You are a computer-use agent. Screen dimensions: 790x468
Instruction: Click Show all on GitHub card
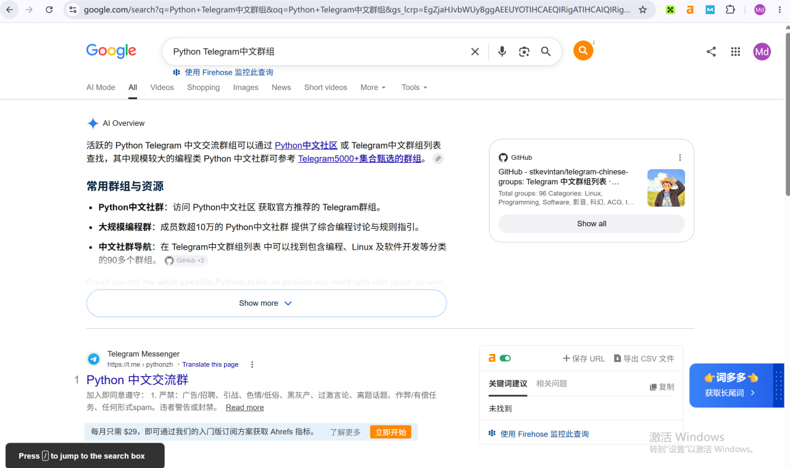click(x=592, y=224)
